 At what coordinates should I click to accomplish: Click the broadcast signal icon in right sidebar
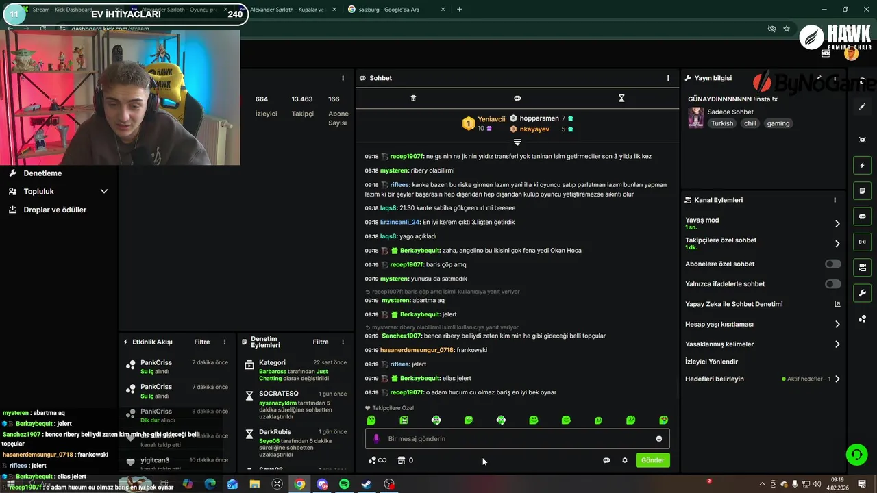[x=862, y=242]
